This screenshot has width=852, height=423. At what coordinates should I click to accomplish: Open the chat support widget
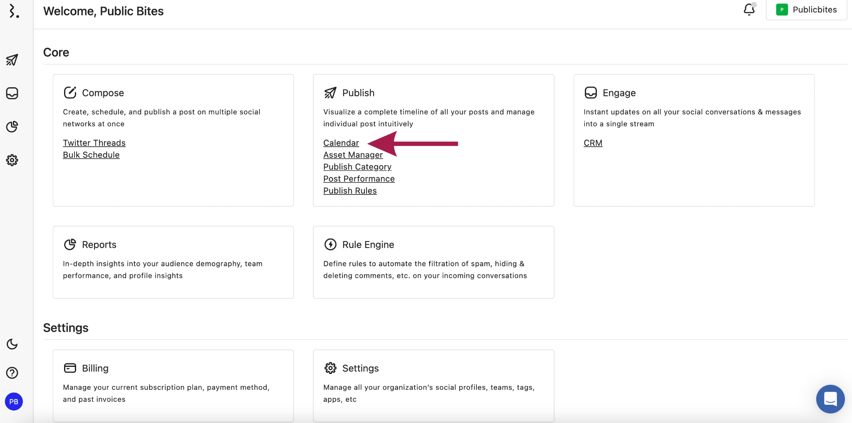pos(830,399)
